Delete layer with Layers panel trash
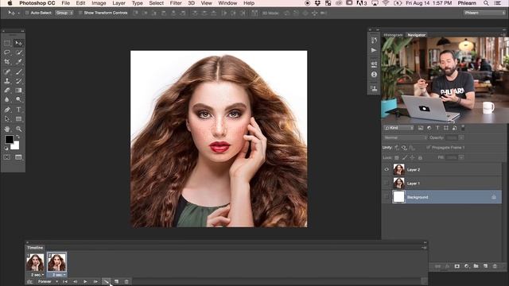 tap(495, 266)
